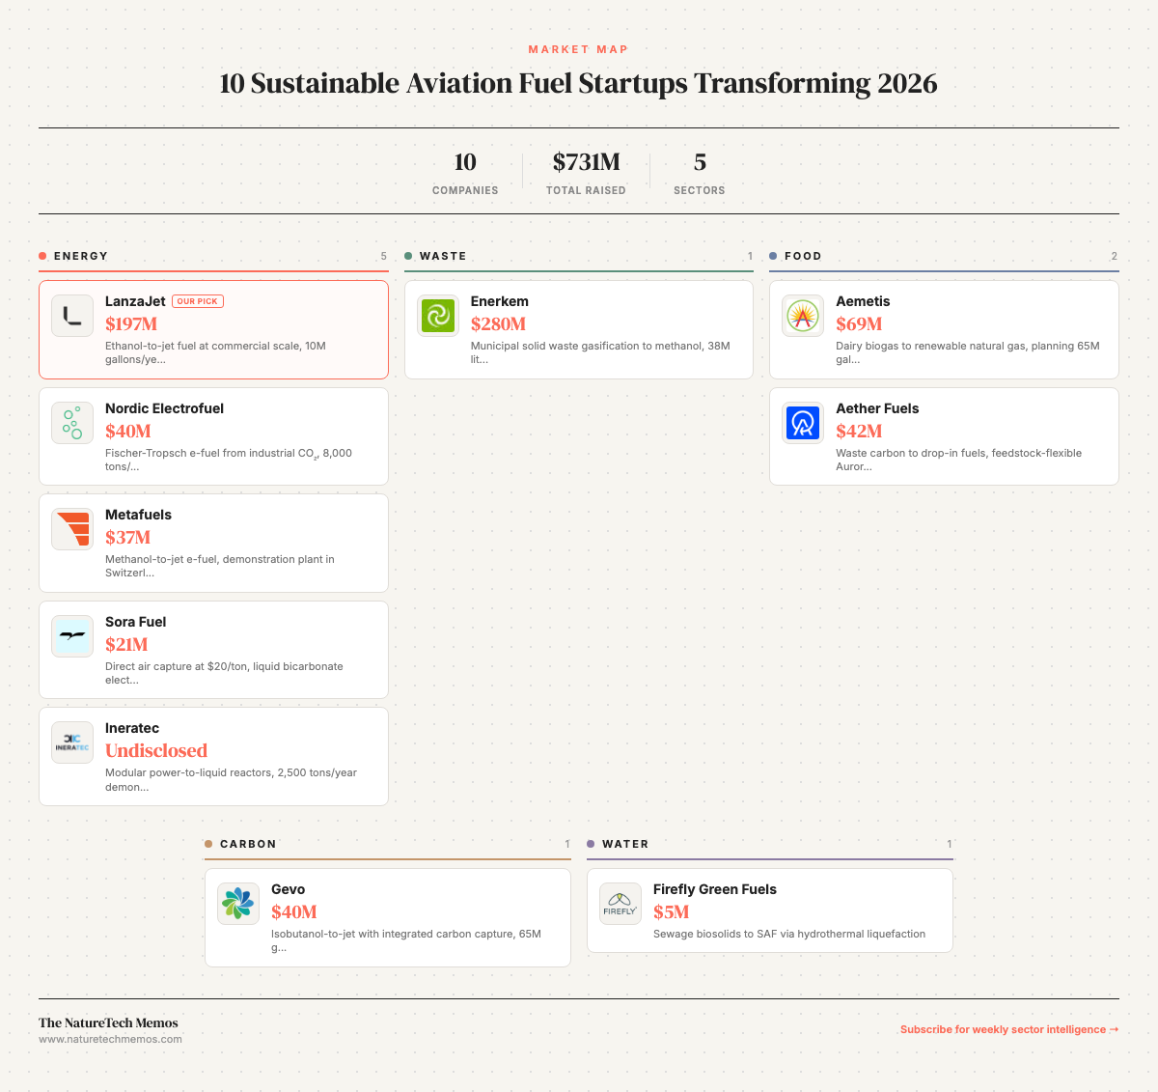The image size is (1158, 1092).
Task: Click the Enerkem company name
Action: click(500, 301)
